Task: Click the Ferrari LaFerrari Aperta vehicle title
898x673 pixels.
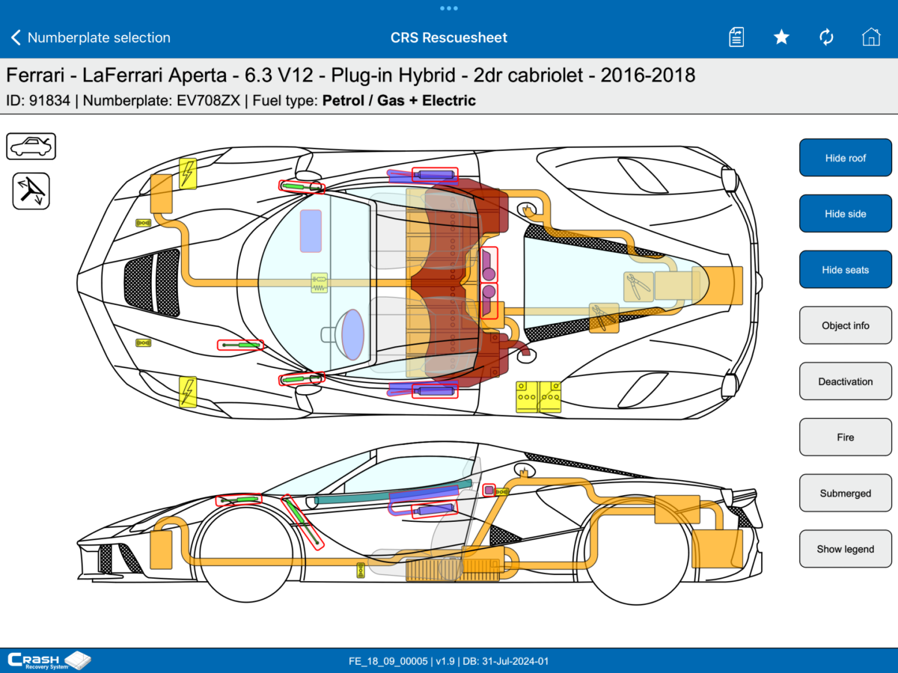Action: click(351, 76)
